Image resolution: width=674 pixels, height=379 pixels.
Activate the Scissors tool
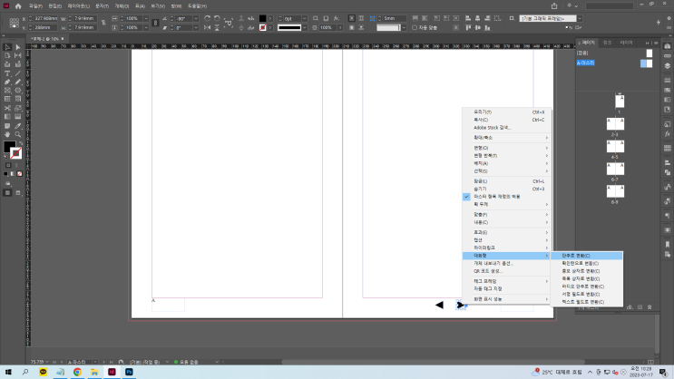[x=7, y=108]
